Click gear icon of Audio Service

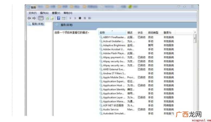coord(101,109)
